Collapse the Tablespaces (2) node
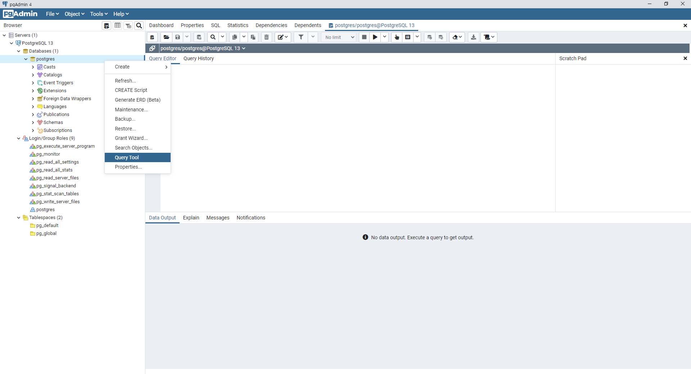 click(19, 218)
